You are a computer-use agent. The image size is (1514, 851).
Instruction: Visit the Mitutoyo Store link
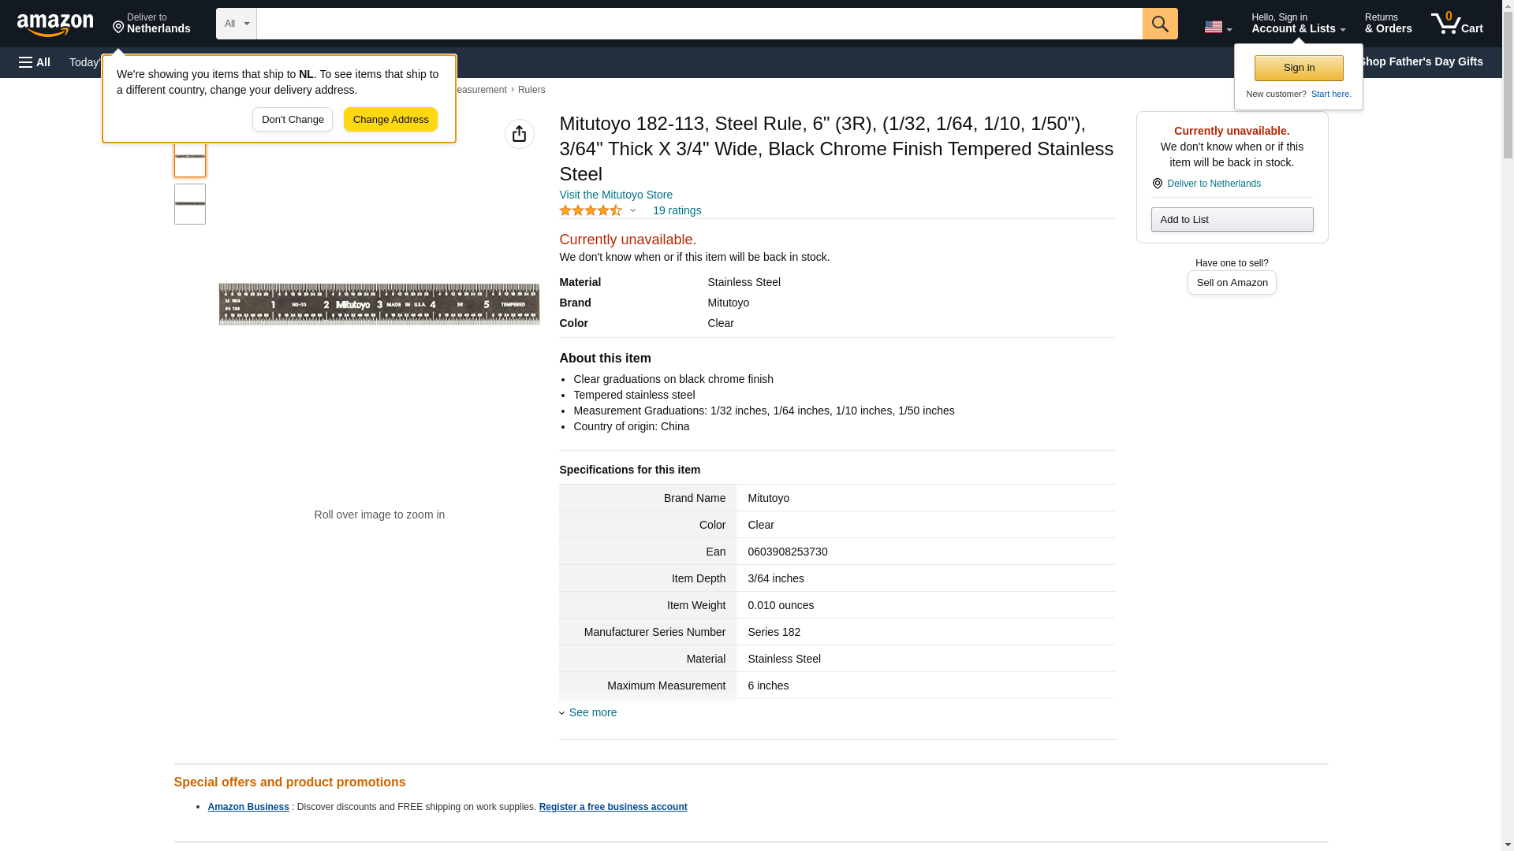coord(615,195)
